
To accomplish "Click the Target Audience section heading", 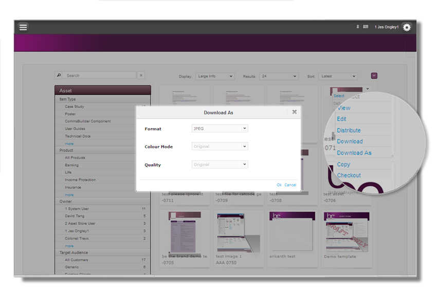I will click(x=74, y=253).
